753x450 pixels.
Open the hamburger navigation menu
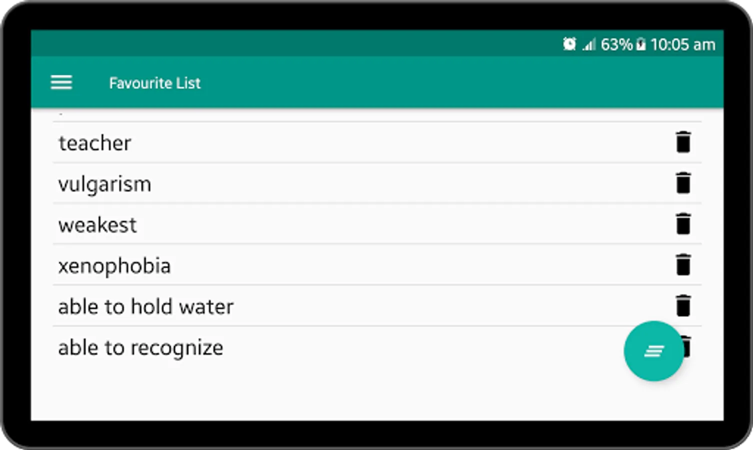[x=61, y=82]
